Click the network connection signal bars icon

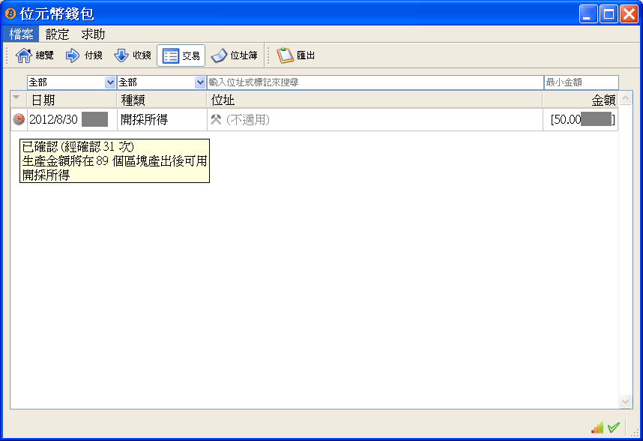coord(597,427)
